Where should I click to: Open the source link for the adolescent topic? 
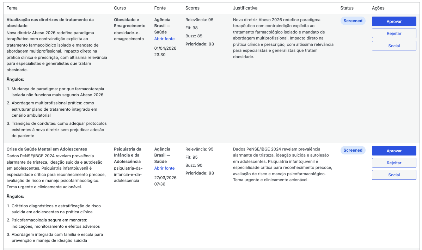pyautogui.click(x=164, y=168)
